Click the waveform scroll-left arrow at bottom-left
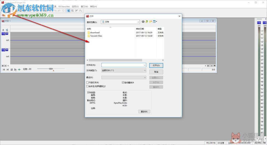 (x=8, y=66)
